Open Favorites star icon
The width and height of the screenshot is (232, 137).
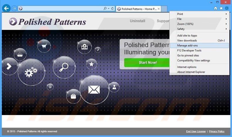[221, 8]
